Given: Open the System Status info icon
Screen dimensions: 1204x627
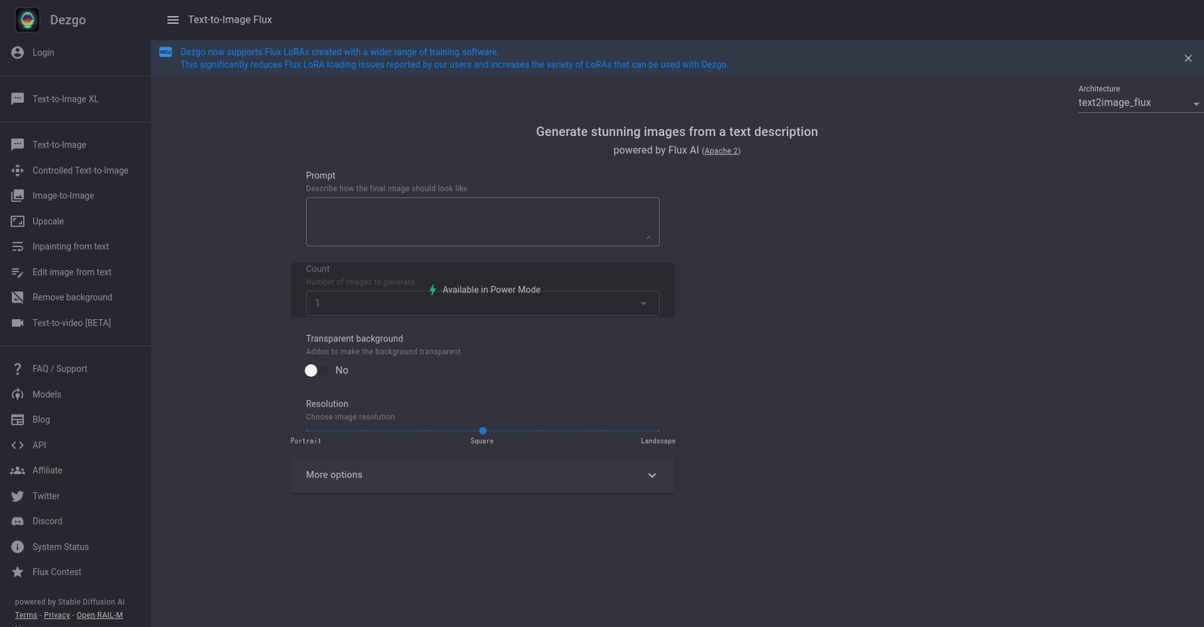Looking at the screenshot, I should click(17, 546).
